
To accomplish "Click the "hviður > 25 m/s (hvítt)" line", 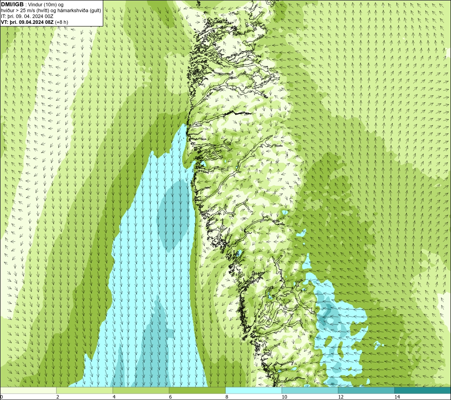I will pos(25,11).
